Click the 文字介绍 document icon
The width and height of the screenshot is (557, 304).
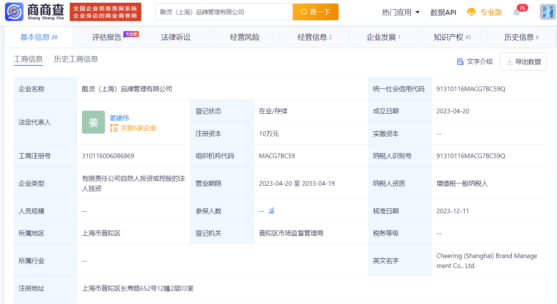(x=460, y=62)
